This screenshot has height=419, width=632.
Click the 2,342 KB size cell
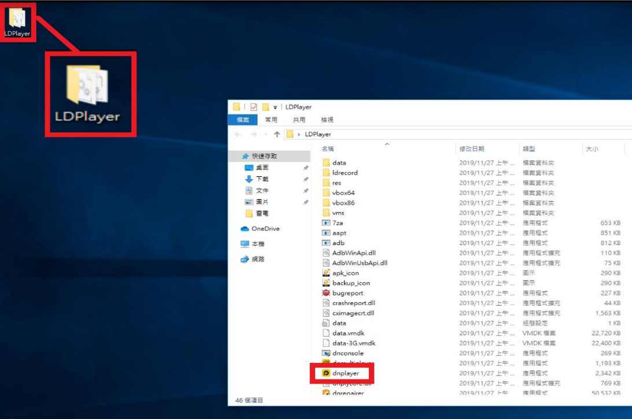608,373
